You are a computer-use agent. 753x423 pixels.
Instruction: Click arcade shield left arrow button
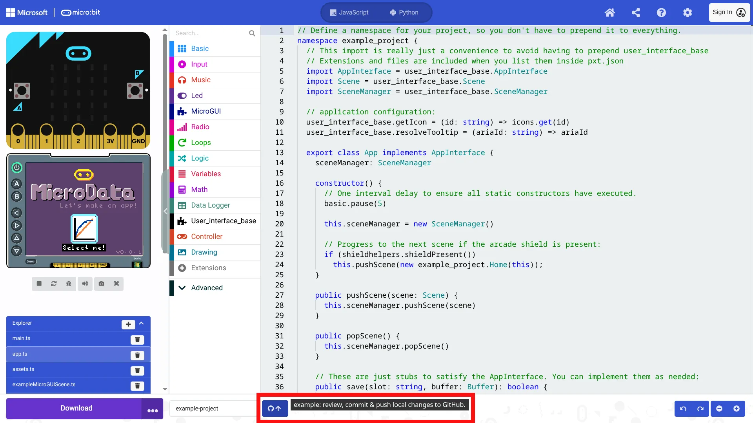click(x=16, y=213)
